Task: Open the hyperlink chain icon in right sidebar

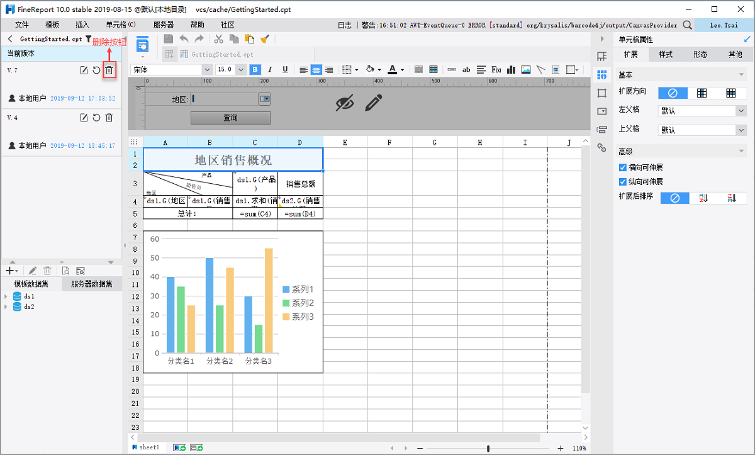Action: [x=601, y=148]
